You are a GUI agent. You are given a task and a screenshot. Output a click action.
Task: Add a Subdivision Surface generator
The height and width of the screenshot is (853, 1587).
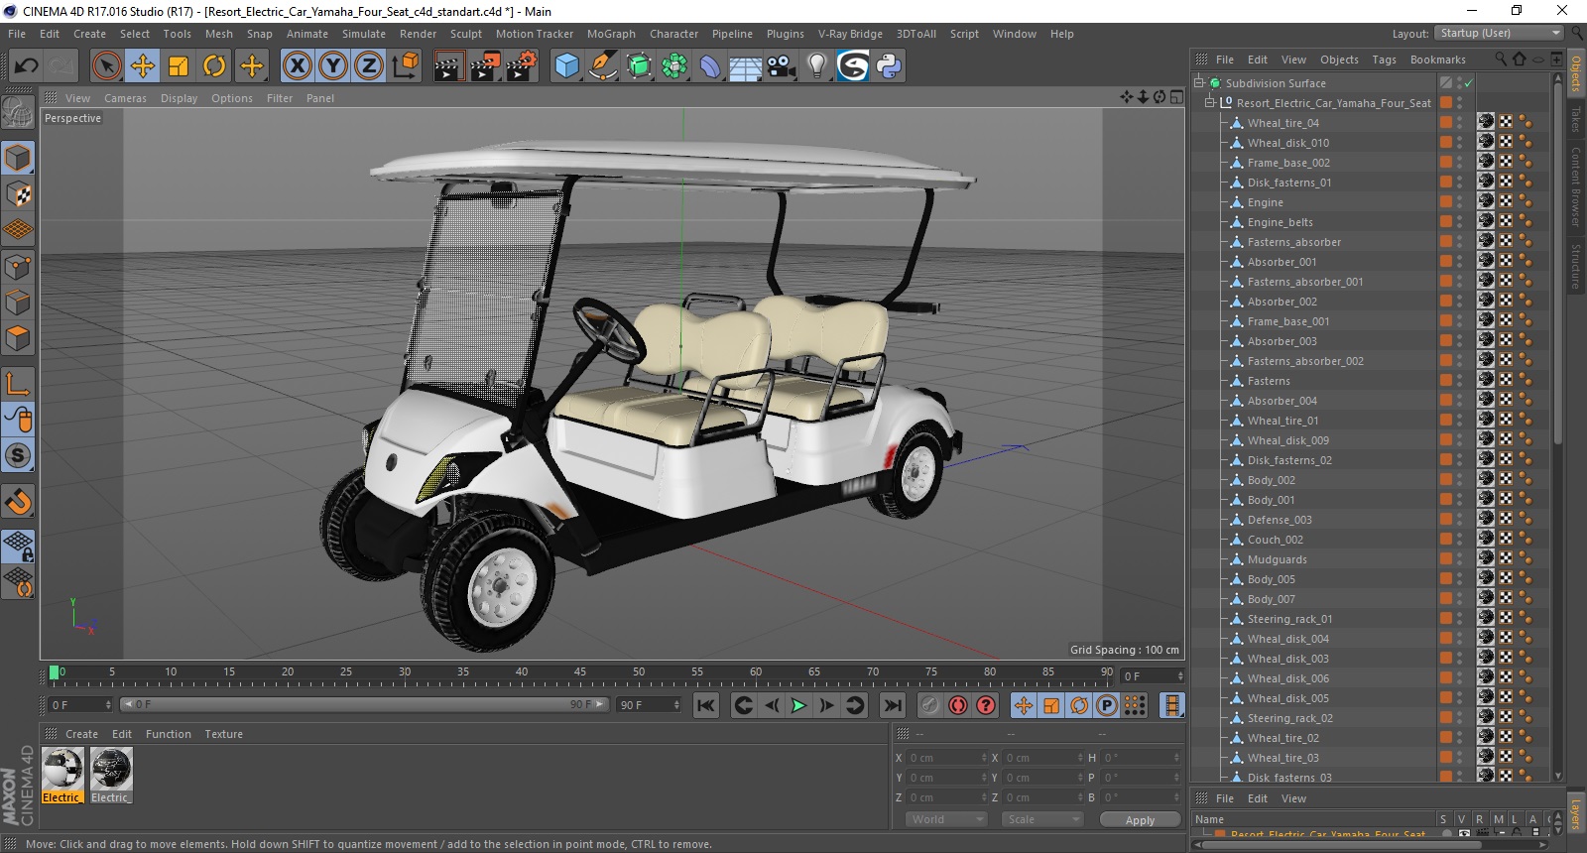click(639, 66)
